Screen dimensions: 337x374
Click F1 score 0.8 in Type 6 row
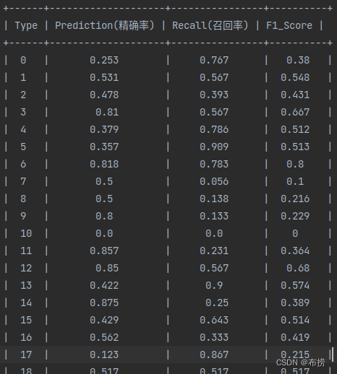click(x=295, y=164)
